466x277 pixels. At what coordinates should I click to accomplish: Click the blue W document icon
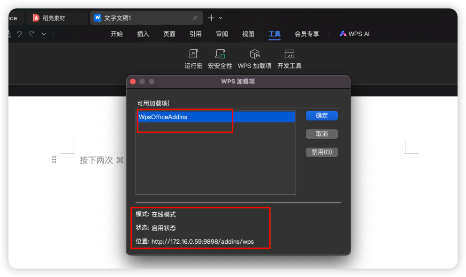tap(98, 18)
